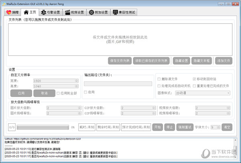This screenshot has height=163, width=241.
Task: Click log line at 10:01:17
Action: coord(61,157)
